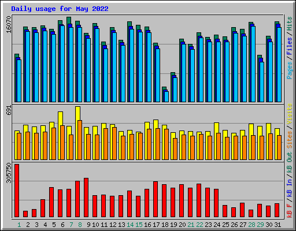Image resolution: width=296 pixels, height=231 pixels.
Task: Click the 'kB F' legend label
Action: (289, 211)
